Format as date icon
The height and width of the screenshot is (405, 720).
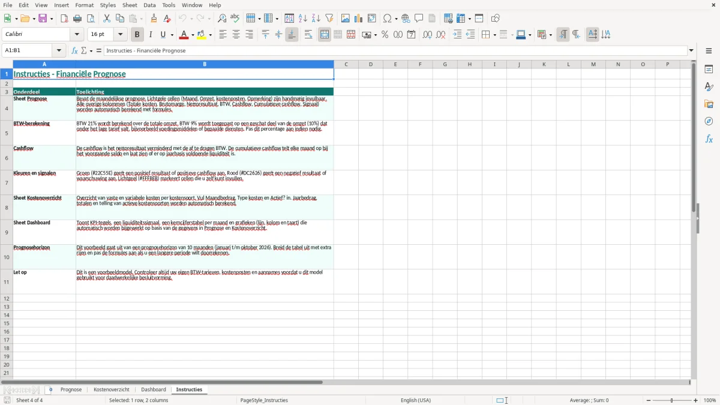click(412, 35)
